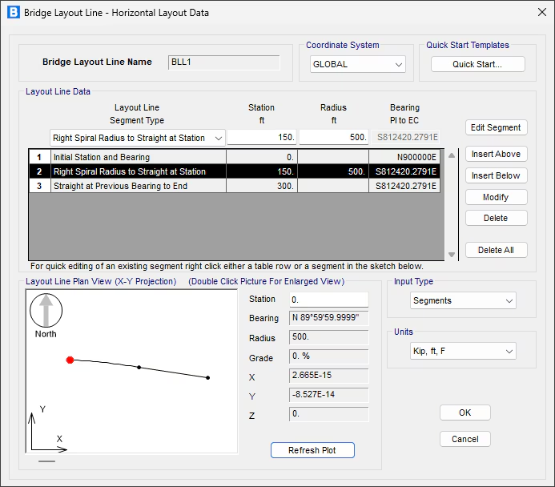Click the segment Radius input field above the table
The image size is (555, 487).
333,138
